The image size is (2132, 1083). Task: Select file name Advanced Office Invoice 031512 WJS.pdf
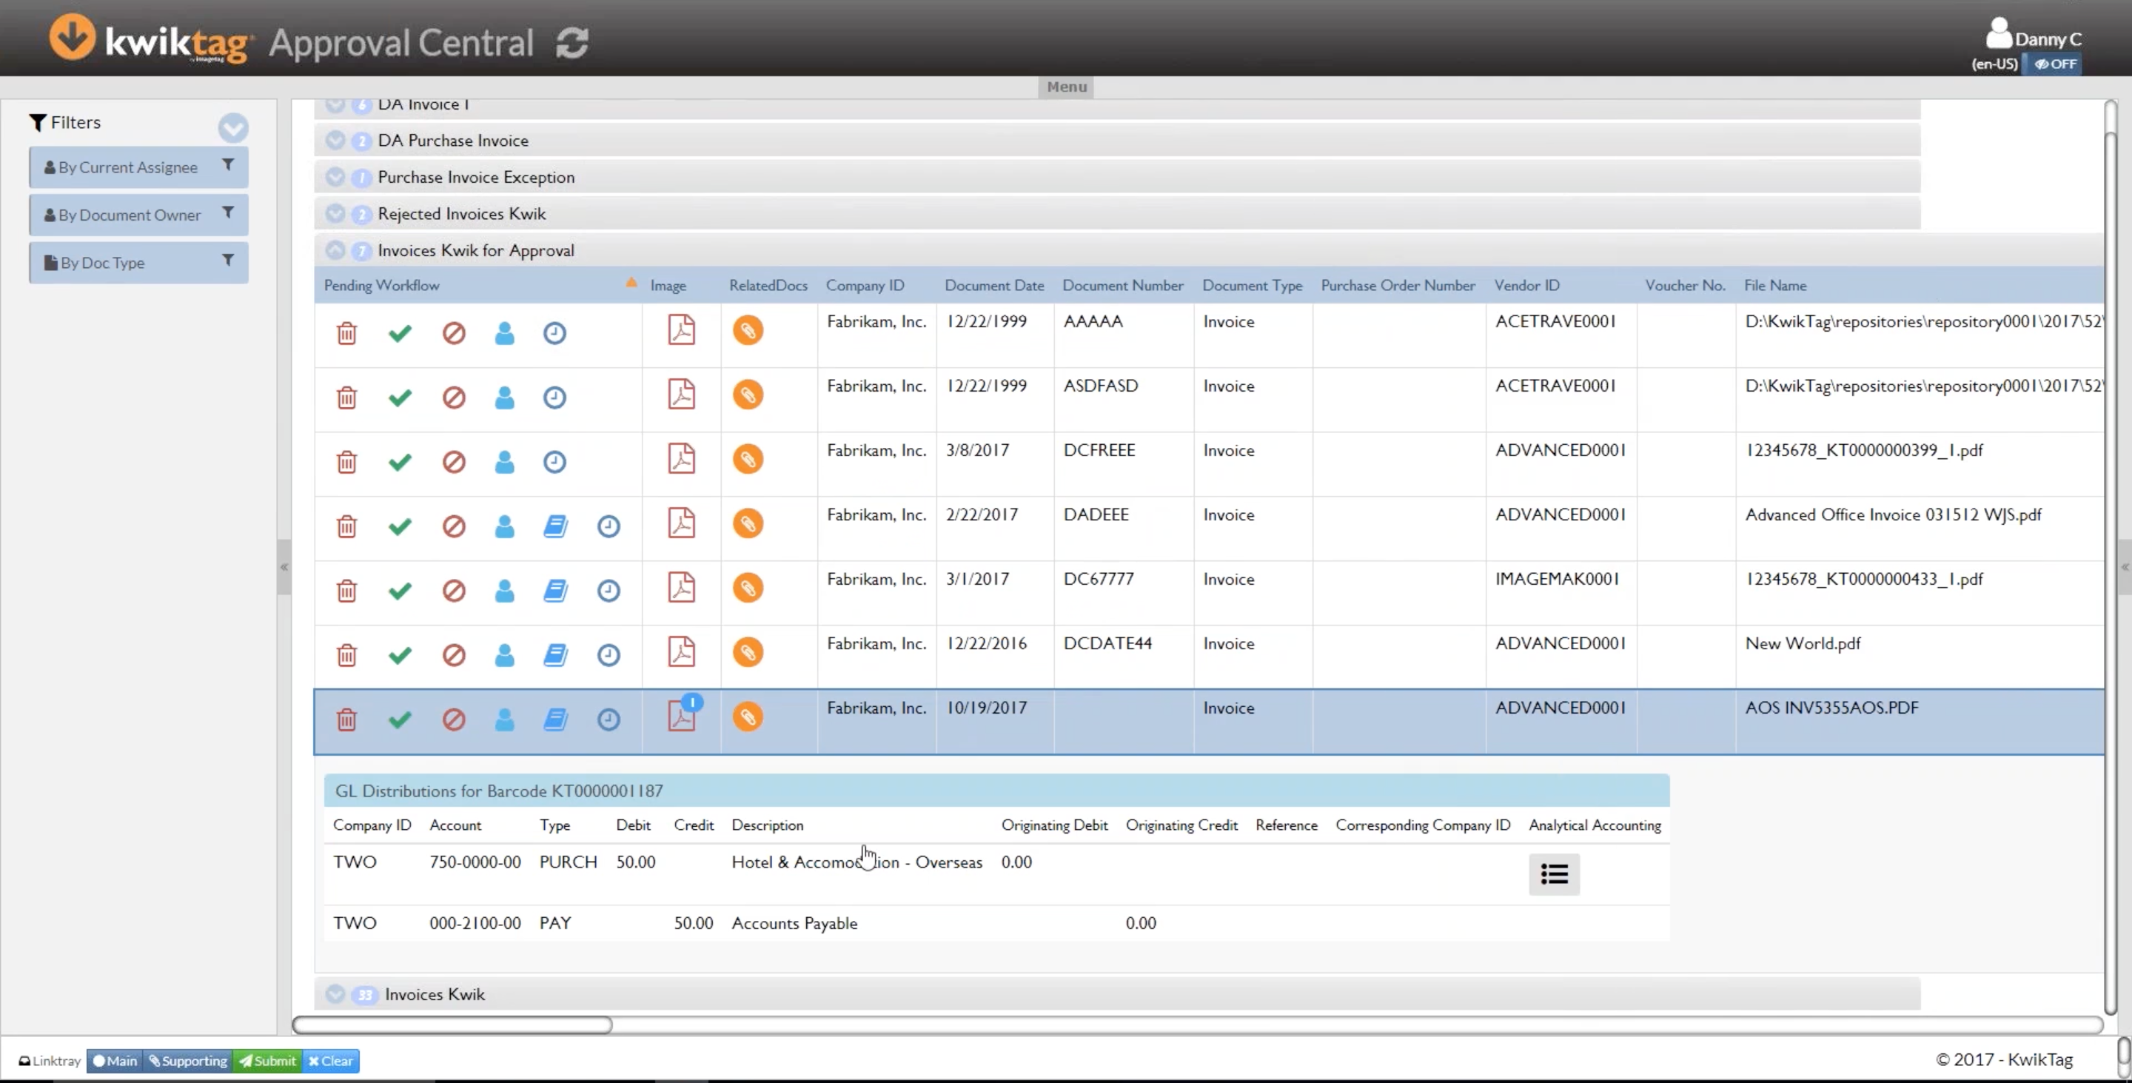1894,514
